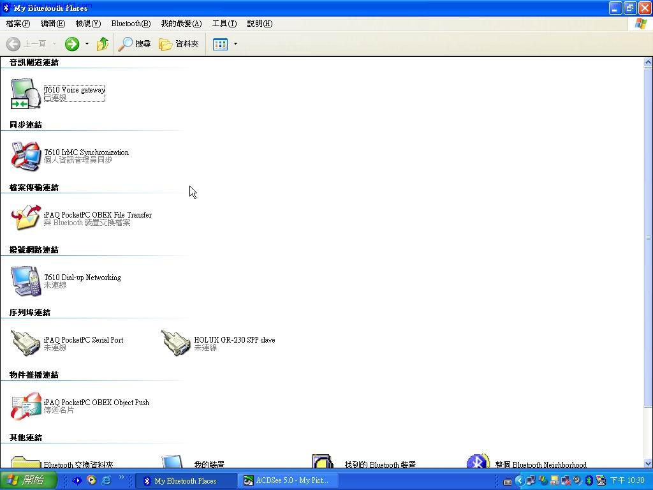Launch Internet Explorer from Quick Launch
This screenshot has height=490, width=653.
click(x=106, y=480)
